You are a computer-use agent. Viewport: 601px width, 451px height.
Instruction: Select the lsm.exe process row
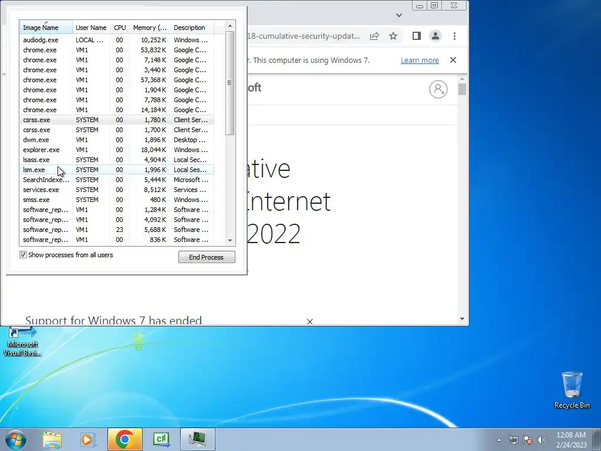tap(117, 170)
